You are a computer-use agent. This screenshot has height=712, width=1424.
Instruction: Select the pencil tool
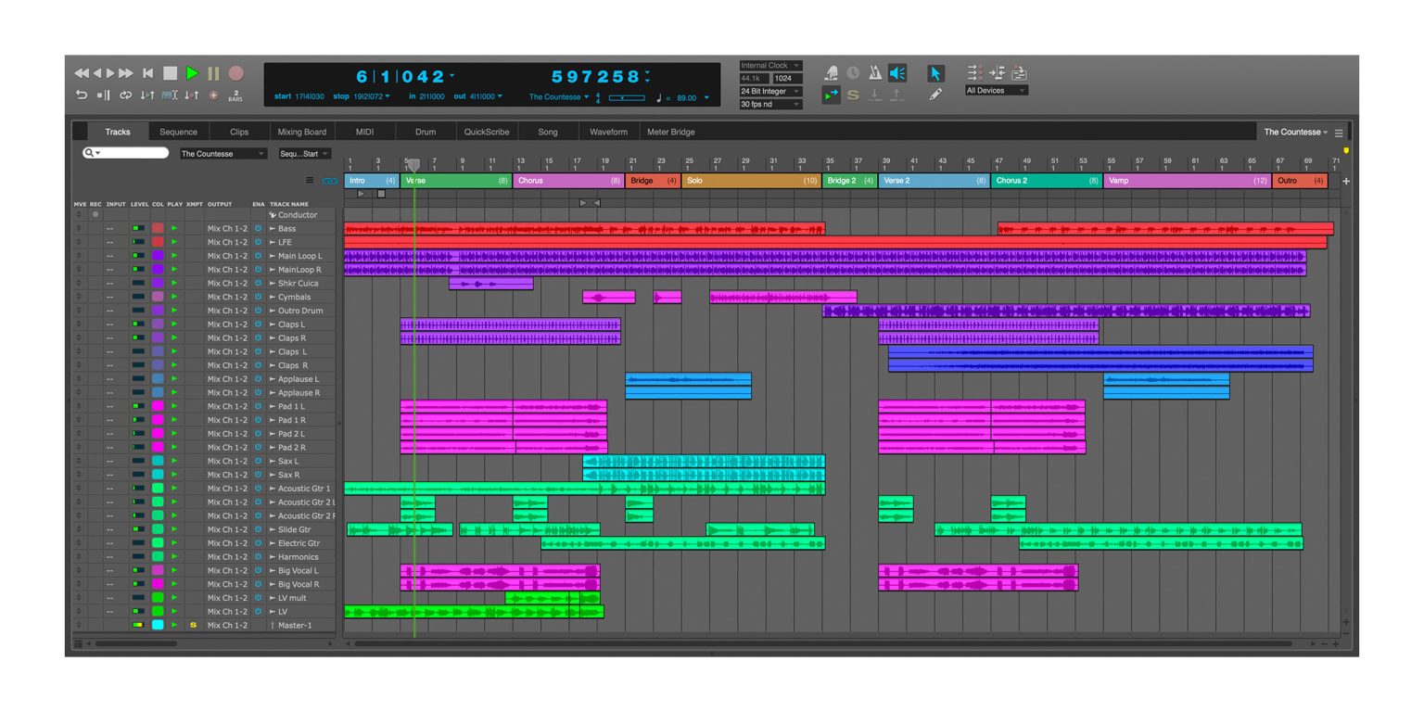935,95
